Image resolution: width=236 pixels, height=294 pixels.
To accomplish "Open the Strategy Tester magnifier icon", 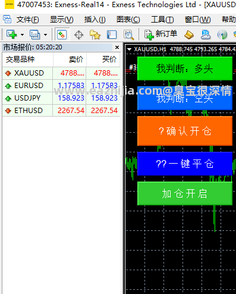I will [x=128, y=35].
